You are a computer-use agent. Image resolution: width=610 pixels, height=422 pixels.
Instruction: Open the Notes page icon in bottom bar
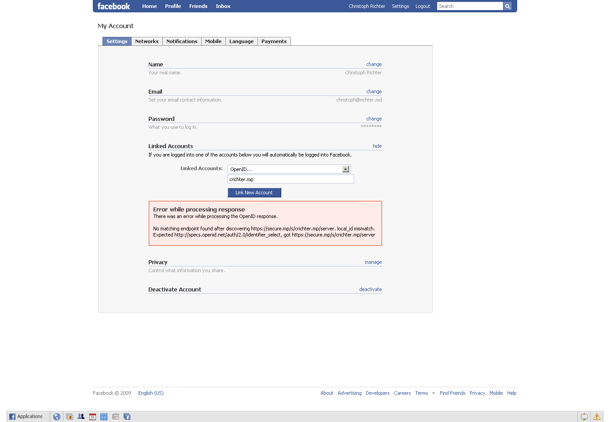pos(115,416)
